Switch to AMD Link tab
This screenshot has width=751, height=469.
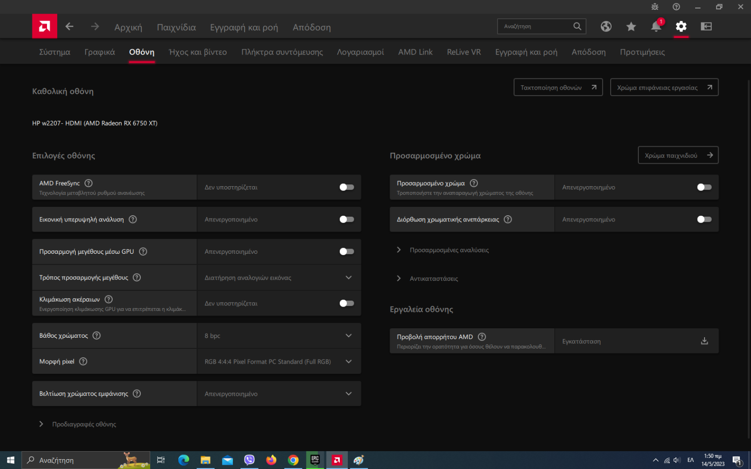pos(415,52)
